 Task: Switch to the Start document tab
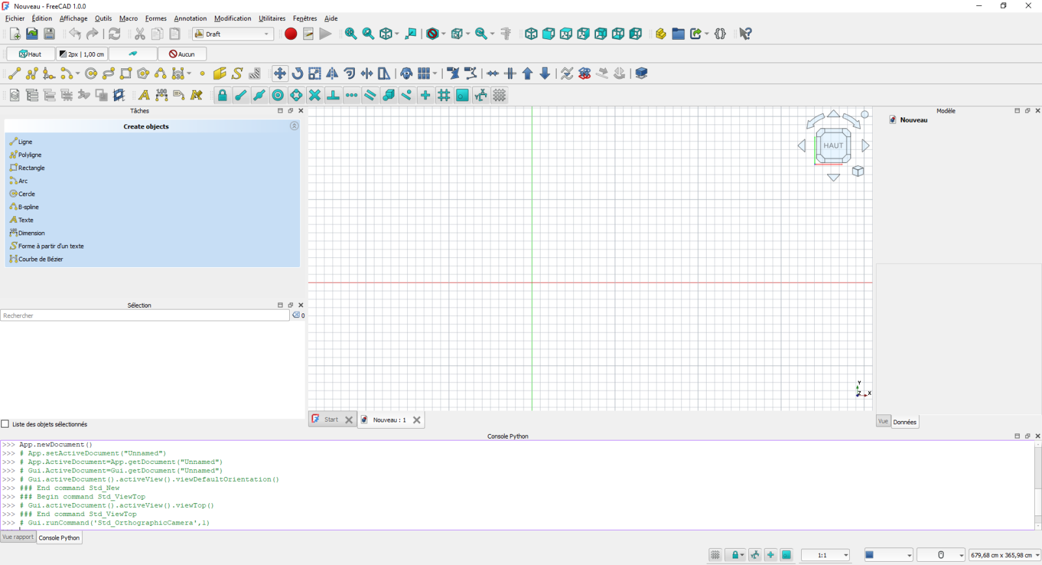[331, 420]
